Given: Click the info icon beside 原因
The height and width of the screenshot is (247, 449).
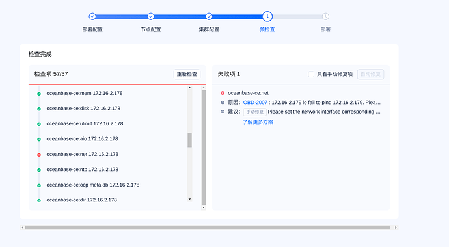Looking at the screenshot, I should tap(223, 102).
